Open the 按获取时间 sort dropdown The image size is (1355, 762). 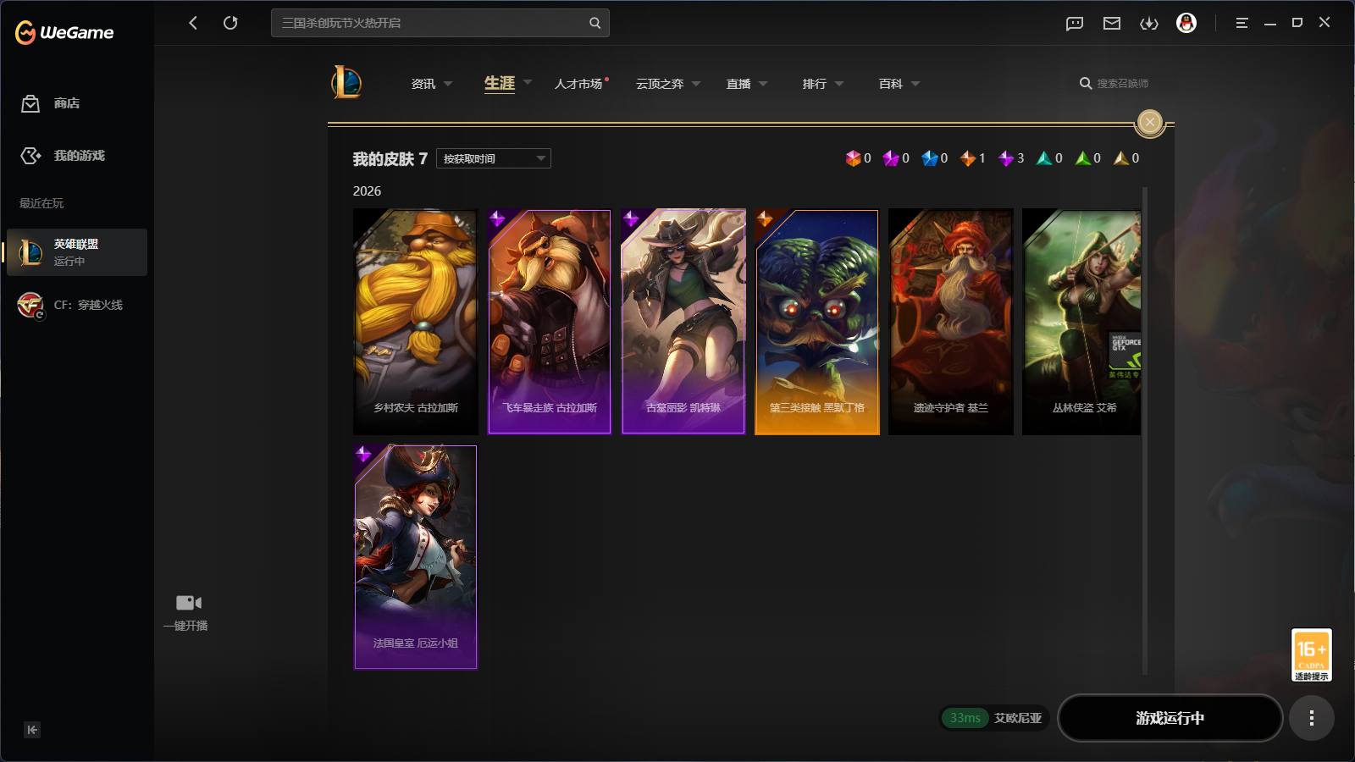494,158
